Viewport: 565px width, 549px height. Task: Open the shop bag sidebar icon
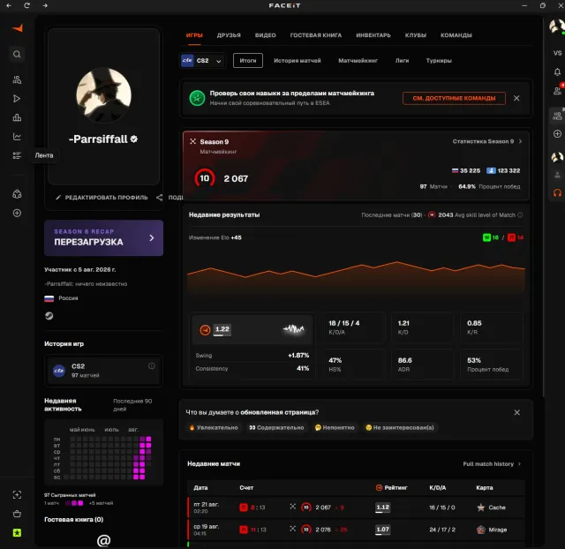[x=17, y=514]
